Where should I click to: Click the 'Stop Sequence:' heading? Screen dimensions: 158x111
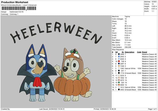(118, 49)
